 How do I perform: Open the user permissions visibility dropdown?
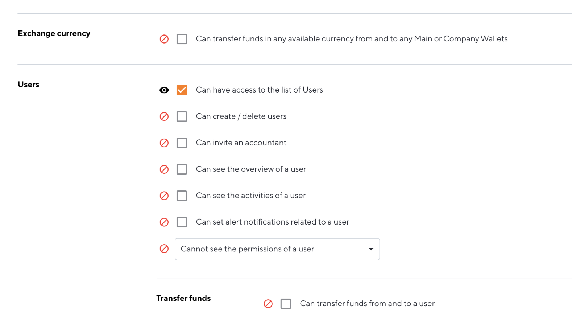coord(277,249)
